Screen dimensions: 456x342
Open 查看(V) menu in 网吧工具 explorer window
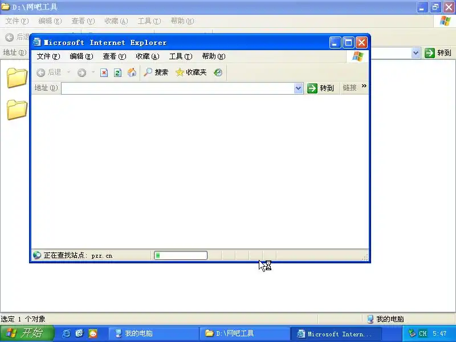coord(83,21)
